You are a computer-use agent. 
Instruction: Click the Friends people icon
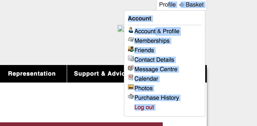coord(131,49)
